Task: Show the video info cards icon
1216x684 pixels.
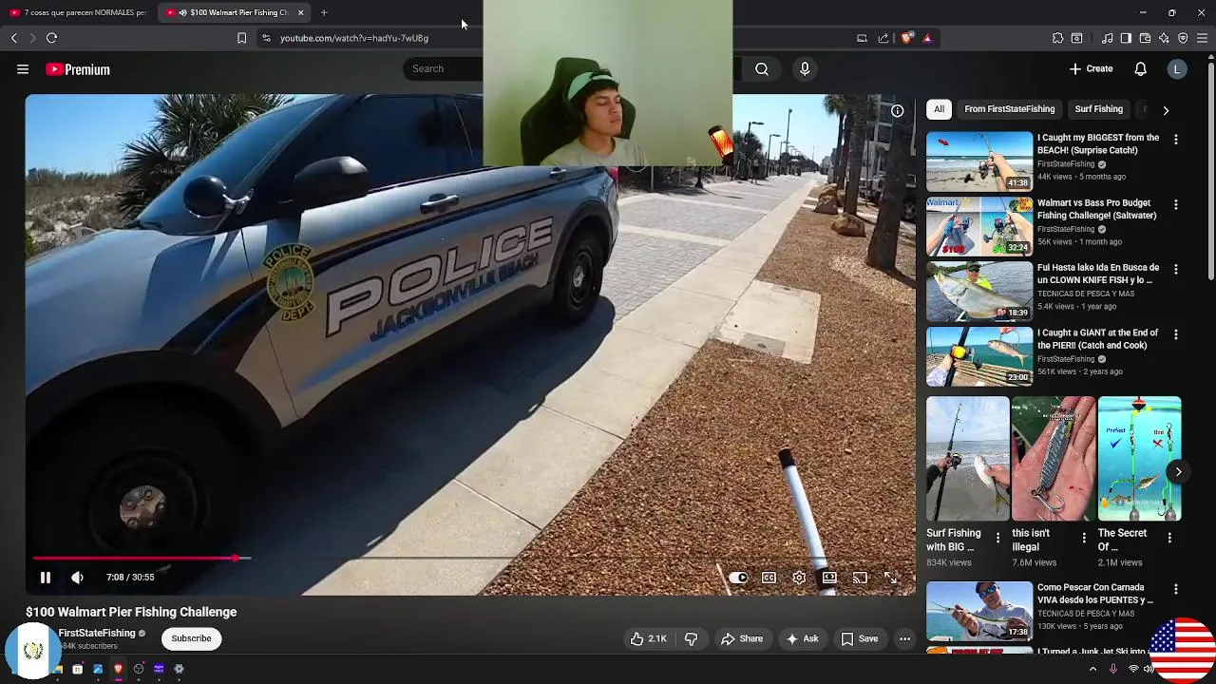Action: (x=897, y=111)
